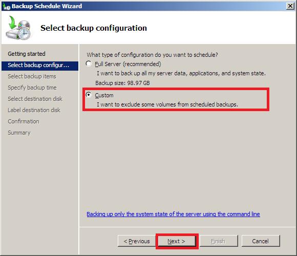Click the Finish button
297x256 pixels.
pos(219,241)
